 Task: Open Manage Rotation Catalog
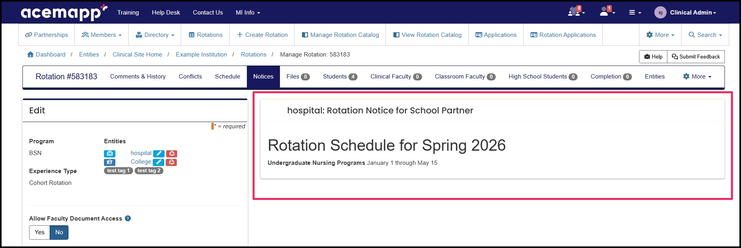coord(341,35)
